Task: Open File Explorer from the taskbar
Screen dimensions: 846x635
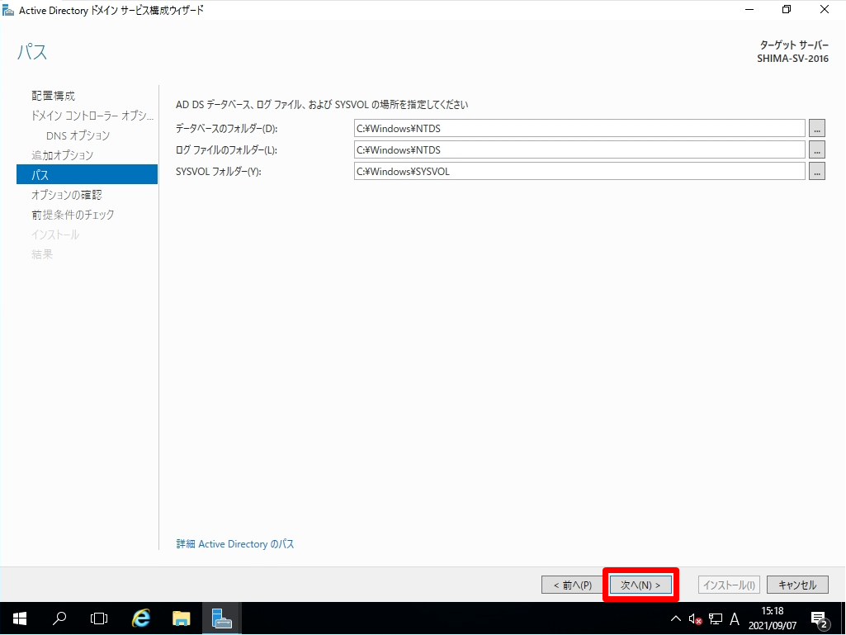Action: tap(182, 618)
